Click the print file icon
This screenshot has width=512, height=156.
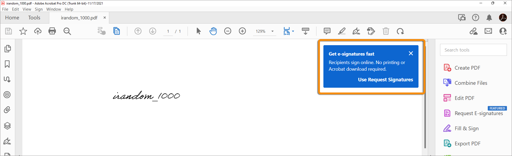coord(52,31)
